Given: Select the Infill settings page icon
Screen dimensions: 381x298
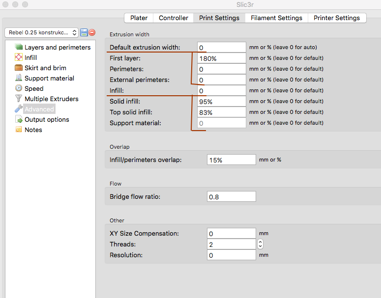Looking at the screenshot, I should (x=19, y=57).
